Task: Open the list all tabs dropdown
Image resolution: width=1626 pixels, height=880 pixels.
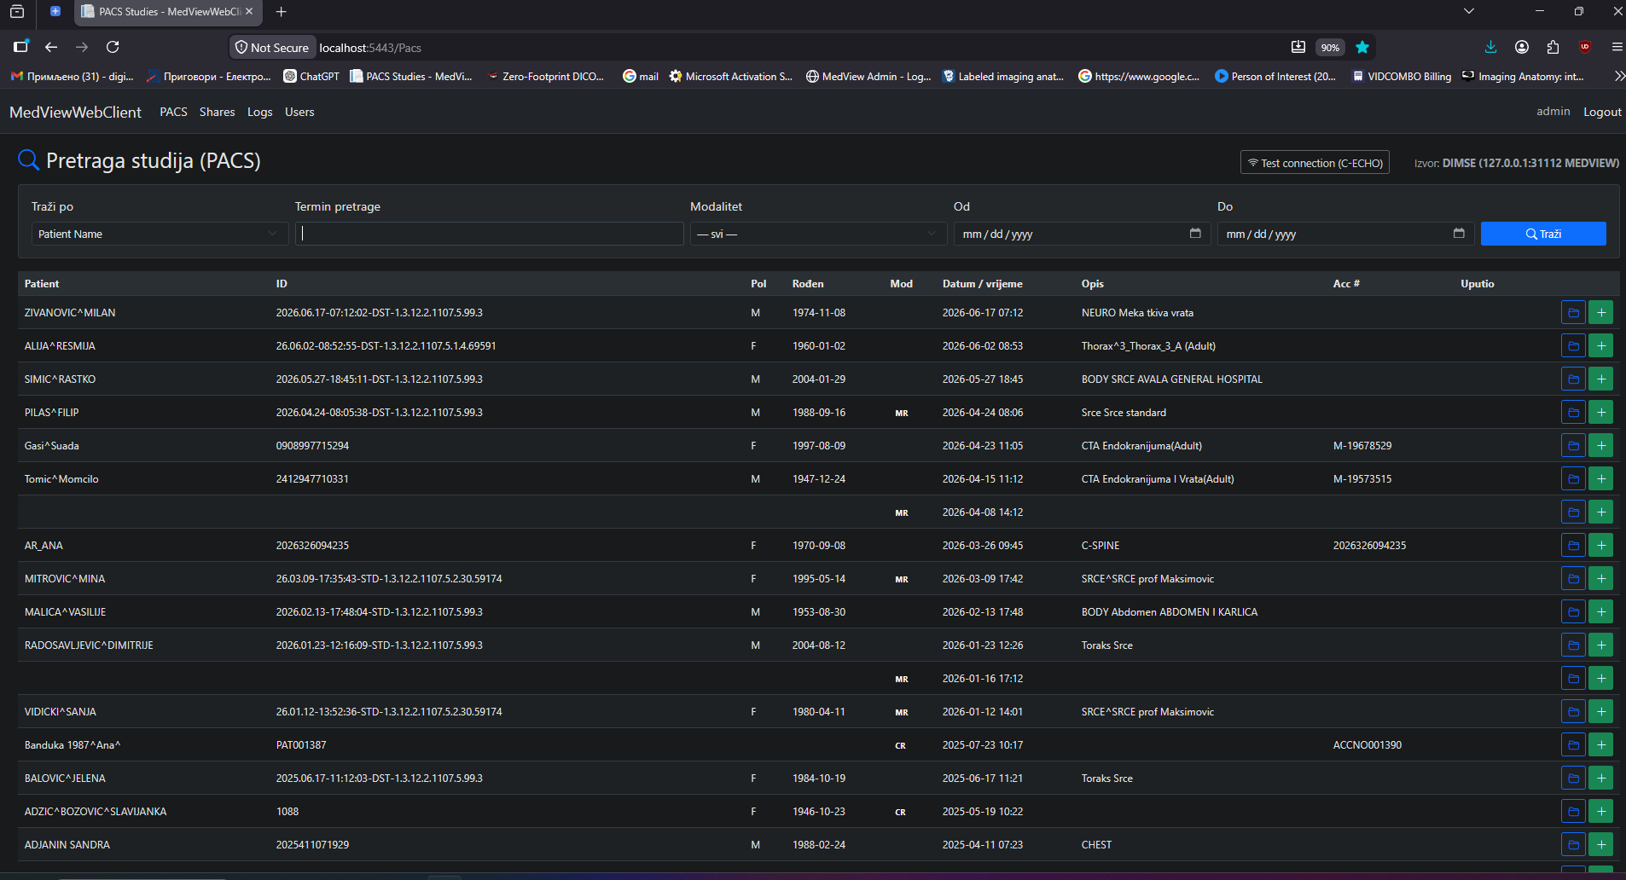Action: point(1468,11)
